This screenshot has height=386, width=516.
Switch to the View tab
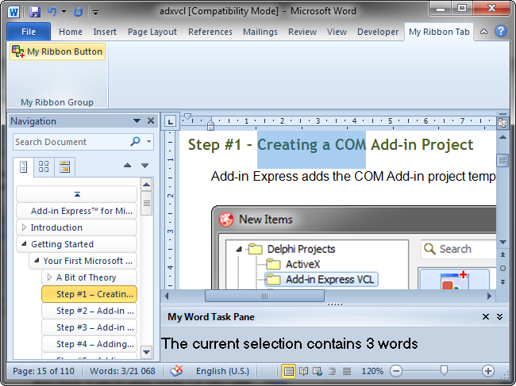(x=337, y=32)
